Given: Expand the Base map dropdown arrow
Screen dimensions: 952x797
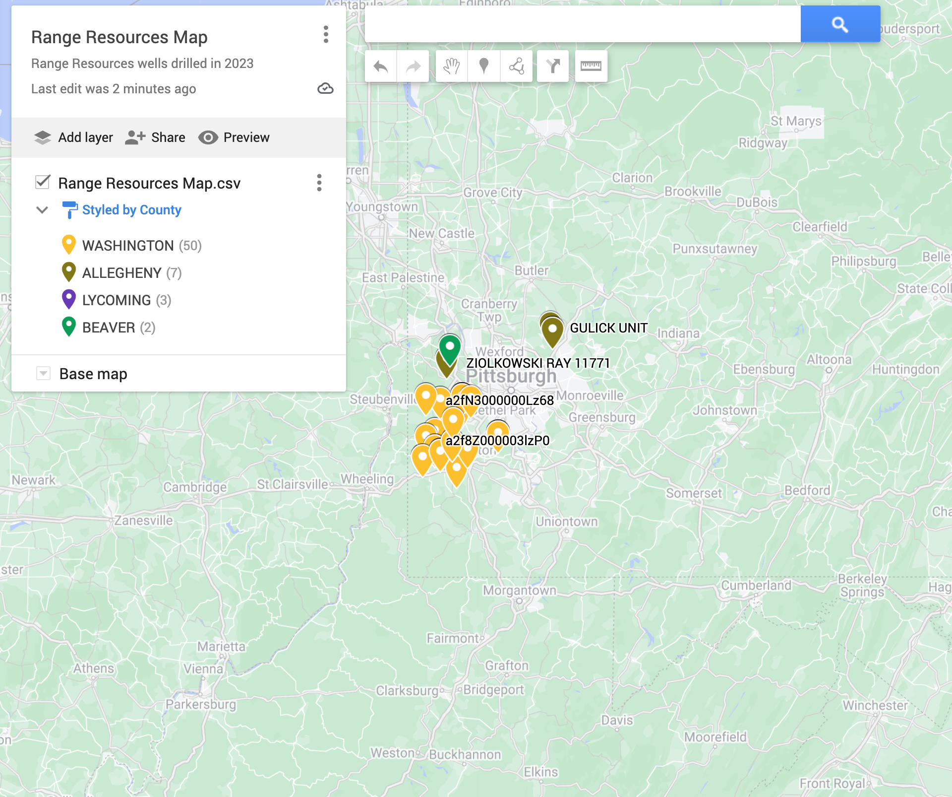Looking at the screenshot, I should coord(44,373).
